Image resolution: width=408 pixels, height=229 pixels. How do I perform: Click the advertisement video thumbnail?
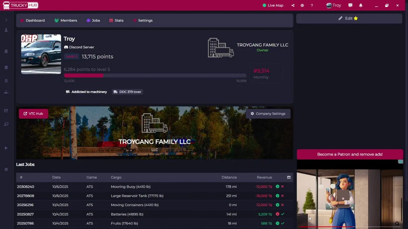click(x=350, y=194)
